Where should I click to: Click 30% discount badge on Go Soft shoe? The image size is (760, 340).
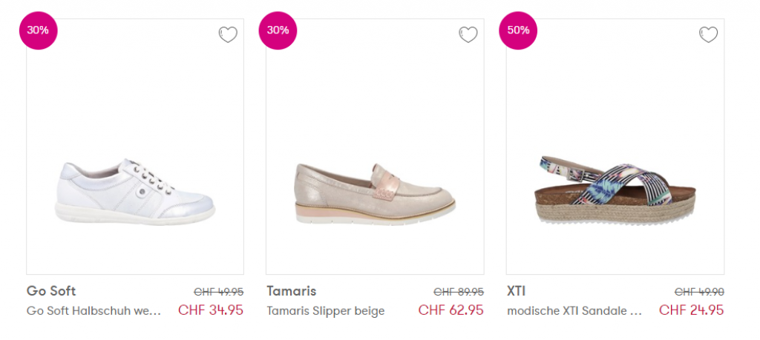click(38, 31)
